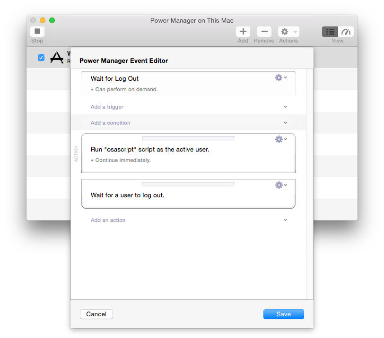Click 'Can perform on demand.' note
Image resolution: width=384 pixels, height=338 pixels.
tap(126, 89)
